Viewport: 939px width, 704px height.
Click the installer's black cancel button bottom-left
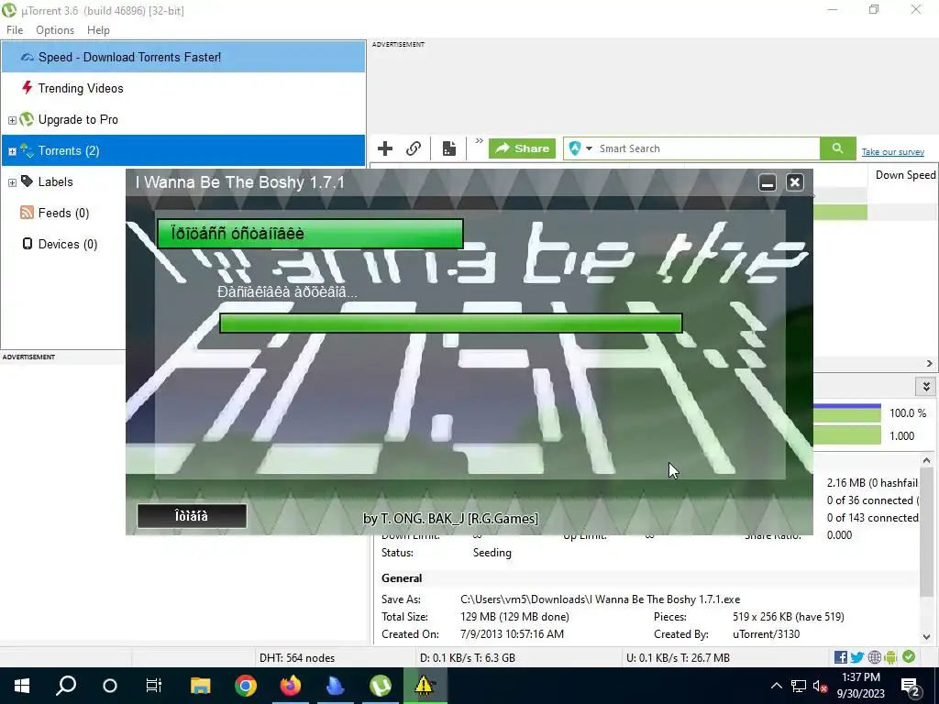(x=192, y=516)
